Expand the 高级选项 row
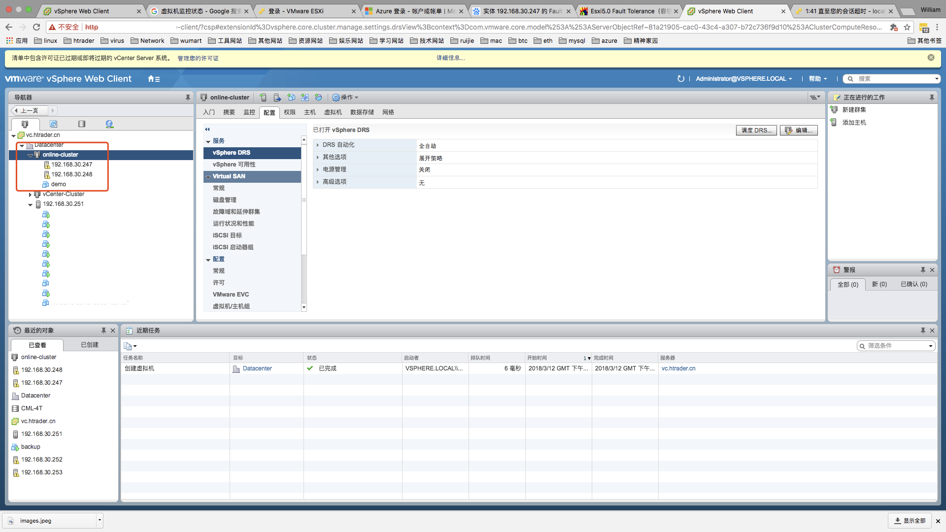 [x=318, y=182]
